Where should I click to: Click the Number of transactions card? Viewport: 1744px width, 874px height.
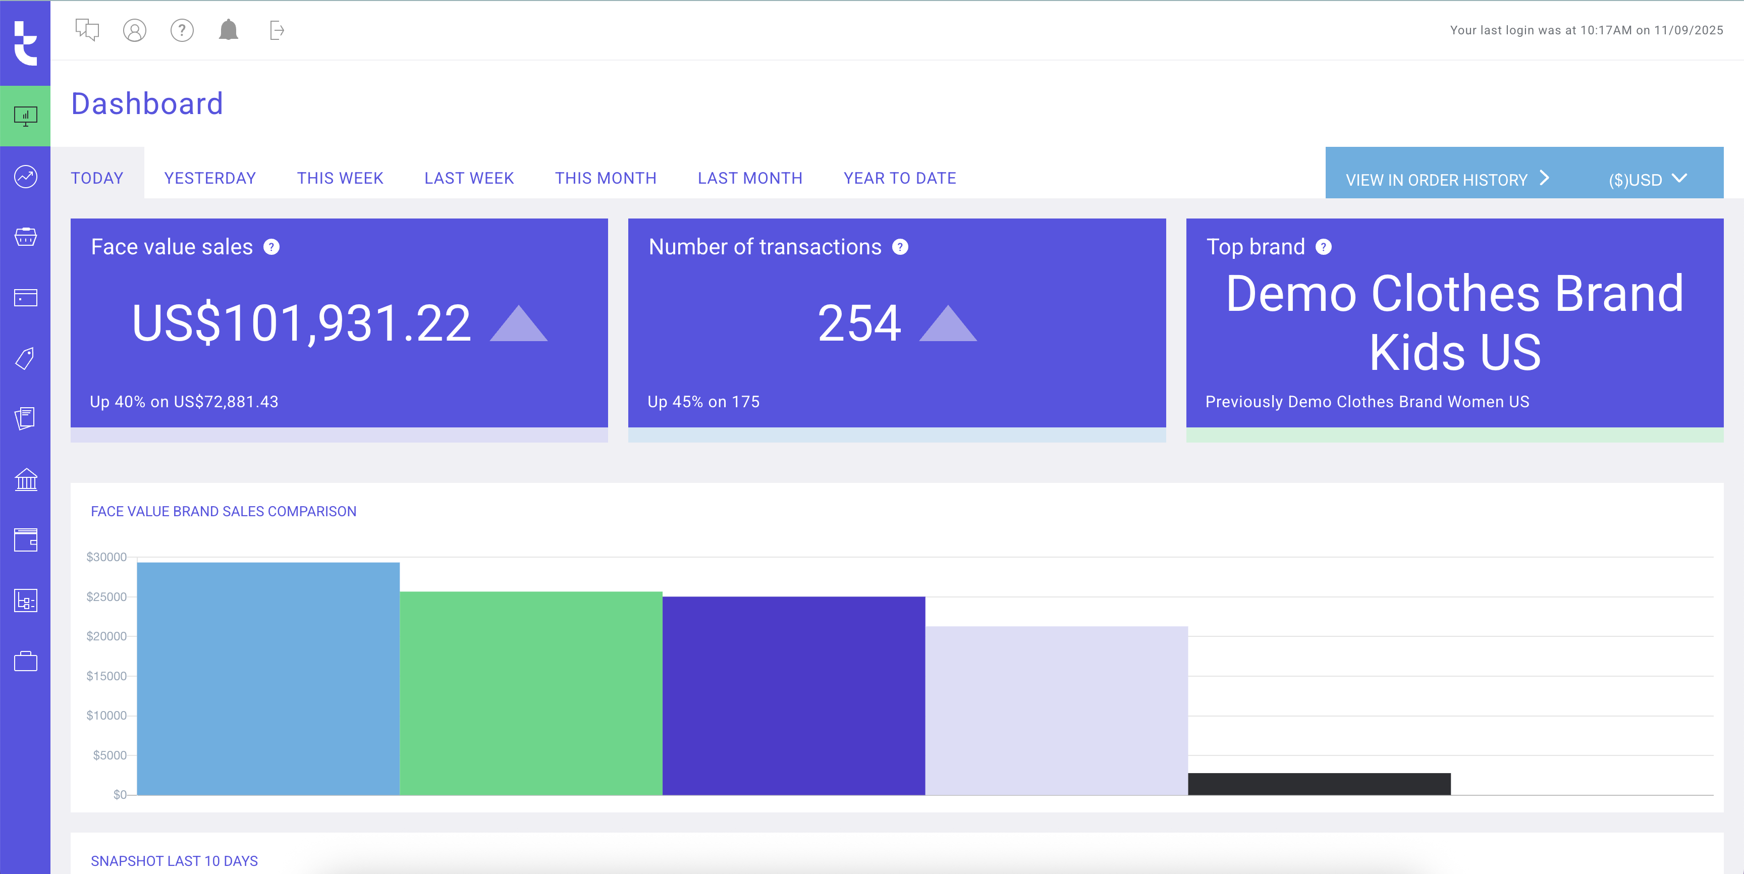[x=896, y=323]
